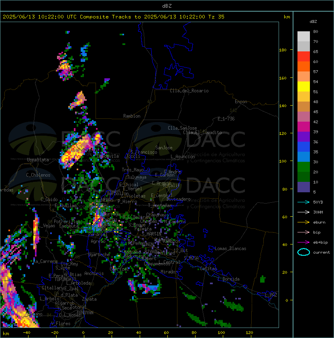Viewport: 334px width, 338px height.
Task: Click the cyan 50YD arrow in legend
Action: tap(303, 202)
